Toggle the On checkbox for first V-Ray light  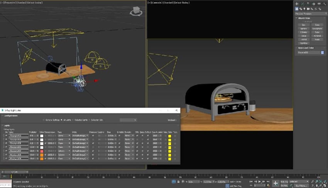[x=6, y=136]
